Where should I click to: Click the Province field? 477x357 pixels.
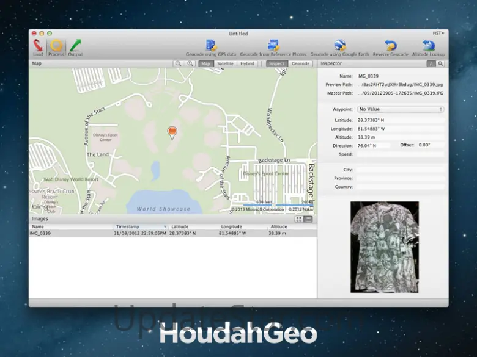[x=401, y=178]
